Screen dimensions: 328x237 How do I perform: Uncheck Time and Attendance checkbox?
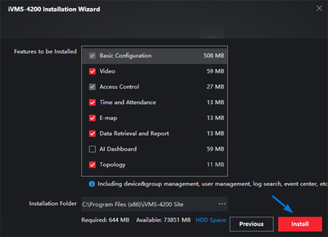92,102
